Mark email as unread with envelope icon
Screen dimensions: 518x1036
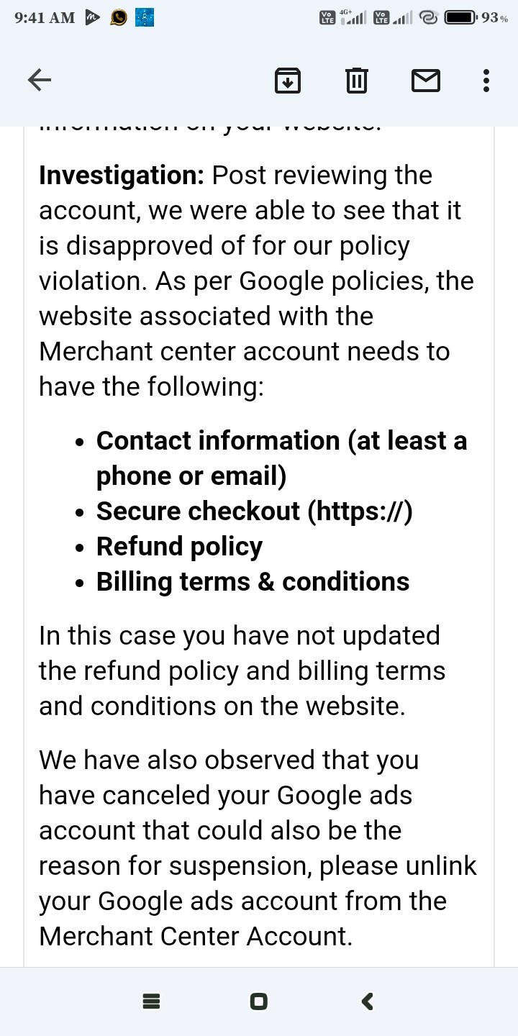pos(425,81)
